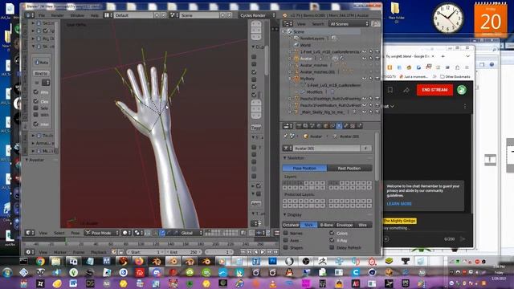Click the End frame field in timeline
514x289 pixels.
pos(184,252)
